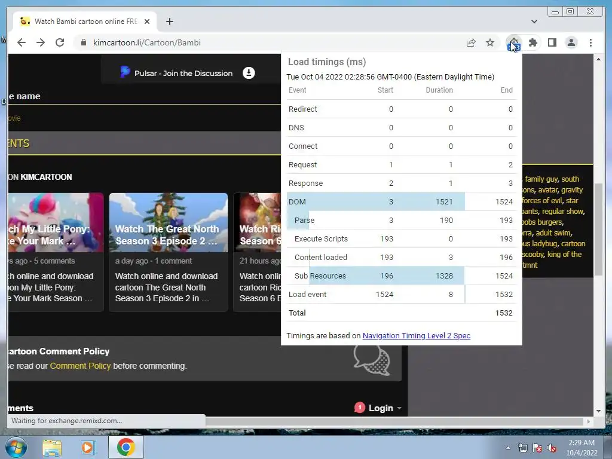Click the Chrome taskbar icon

click(x=126, y=447)
